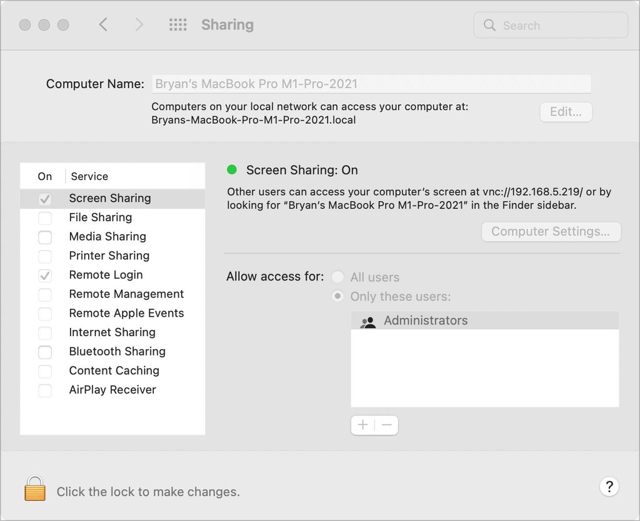This screenshot has height=521, width=640.
Task: Click the Computer Name input field
Action: pyautogui.click(x=372, y=83)
